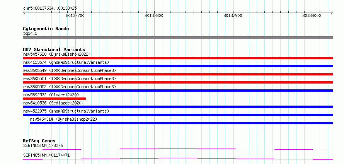Click the blue bar under nsv6410536
344x164 pixels.
coord(178,107)
